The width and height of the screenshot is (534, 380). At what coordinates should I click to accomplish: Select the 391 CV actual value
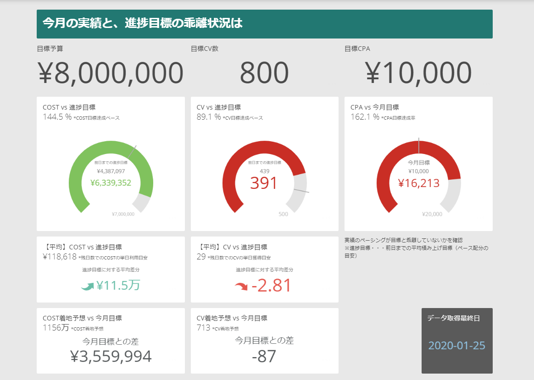point(264,183)
